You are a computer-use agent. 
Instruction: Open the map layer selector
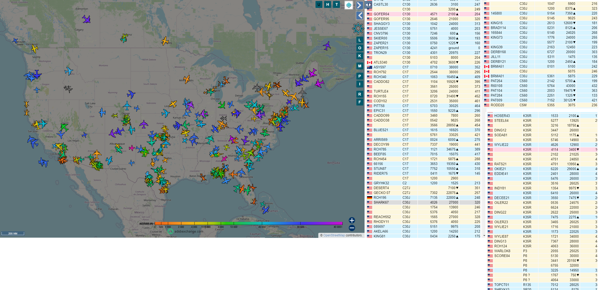[x=349, y=5]
